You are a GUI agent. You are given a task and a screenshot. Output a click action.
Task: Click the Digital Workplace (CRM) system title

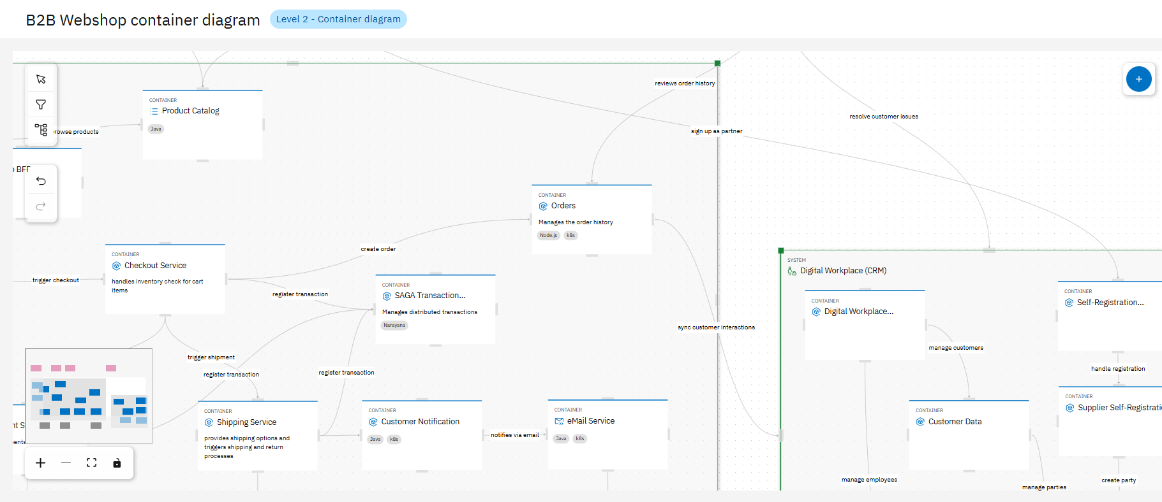[x=842, y=271]
